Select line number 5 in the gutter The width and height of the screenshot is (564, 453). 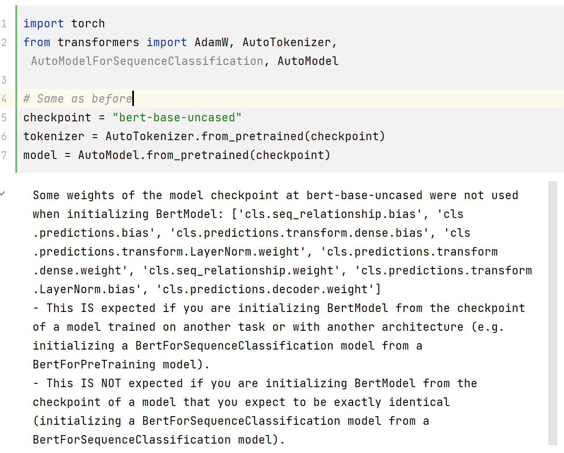tap(4, 118)
